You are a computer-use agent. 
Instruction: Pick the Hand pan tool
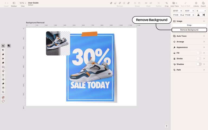click(3, 88)
